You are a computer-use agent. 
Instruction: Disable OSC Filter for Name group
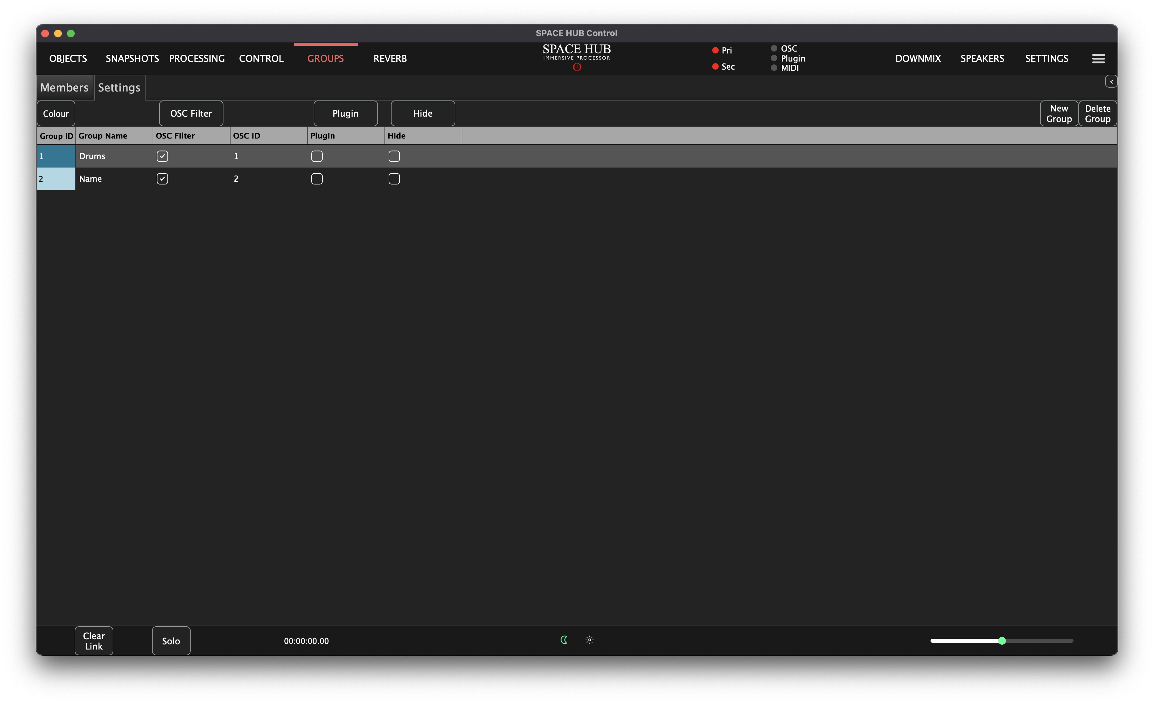[162, 178]
